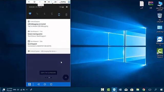Tap the round next arrow button
The image size is (164, 92).
(x=66, y=77)
